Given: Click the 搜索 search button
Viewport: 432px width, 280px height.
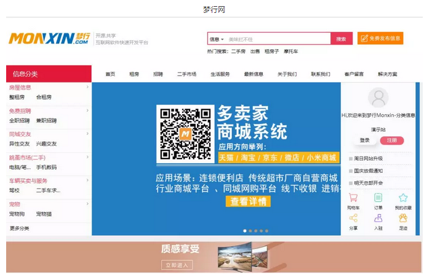Looking at the screenshot, I should coord(342,39).
